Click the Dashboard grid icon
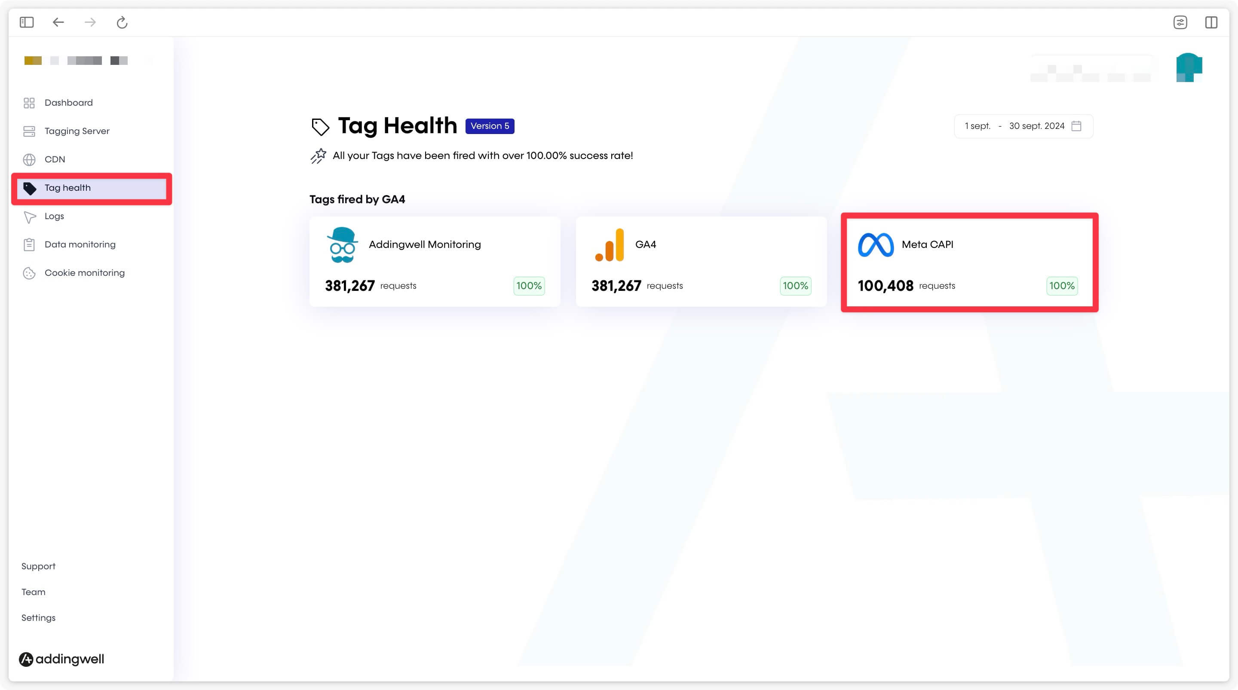 click(x=29, y=103)
